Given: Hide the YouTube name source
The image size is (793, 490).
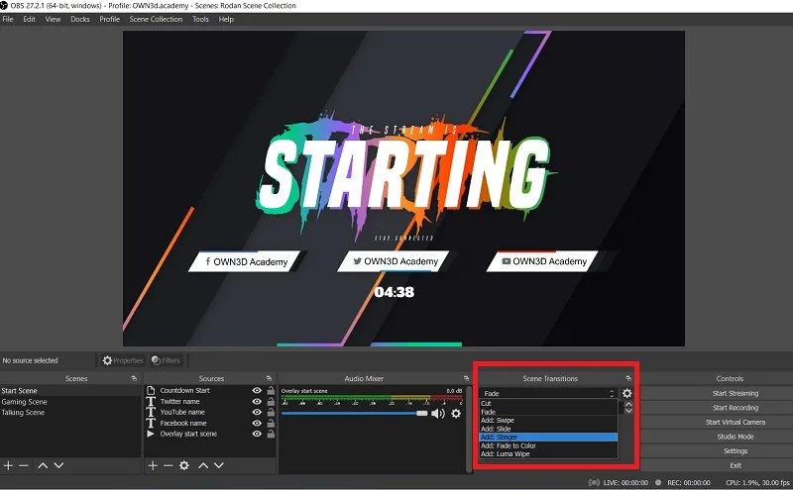Looking at the screenshot, I should tap(257, 412).
